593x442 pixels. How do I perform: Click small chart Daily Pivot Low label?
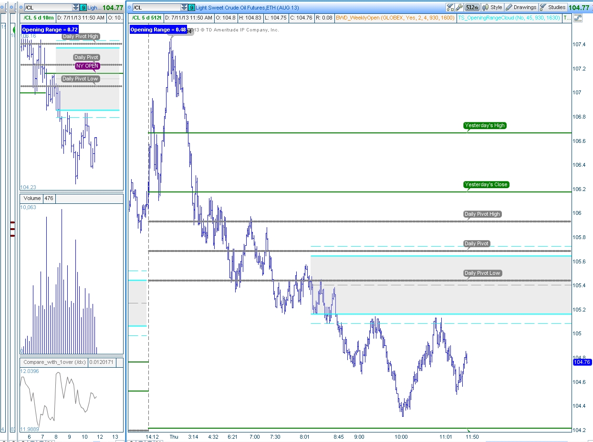[80, 79]
